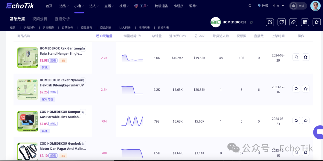The height and width of the screenshot is (161, 323).
Task: Click the share/export icon for HOMEDEKOR88
Action: (x=270, y=22)
